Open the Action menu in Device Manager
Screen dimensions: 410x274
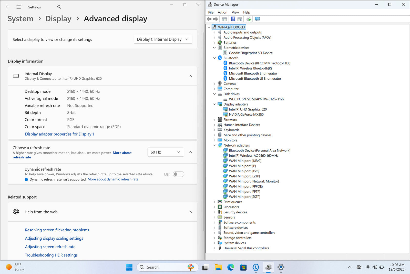pos(222,12)
